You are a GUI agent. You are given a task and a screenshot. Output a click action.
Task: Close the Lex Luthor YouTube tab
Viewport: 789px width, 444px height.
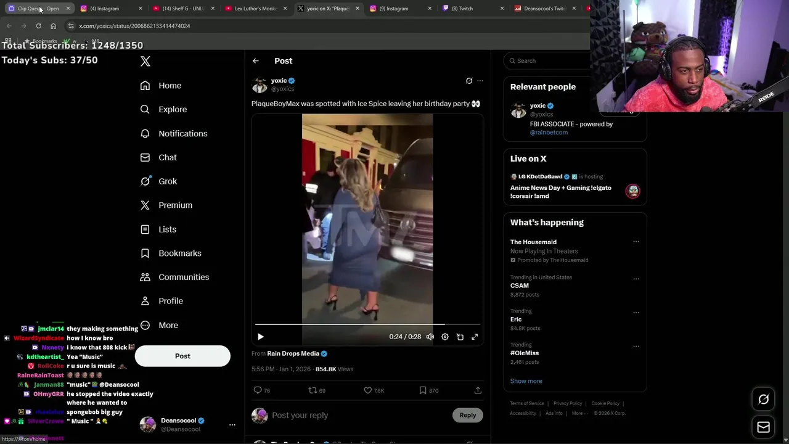click(285, 9)
